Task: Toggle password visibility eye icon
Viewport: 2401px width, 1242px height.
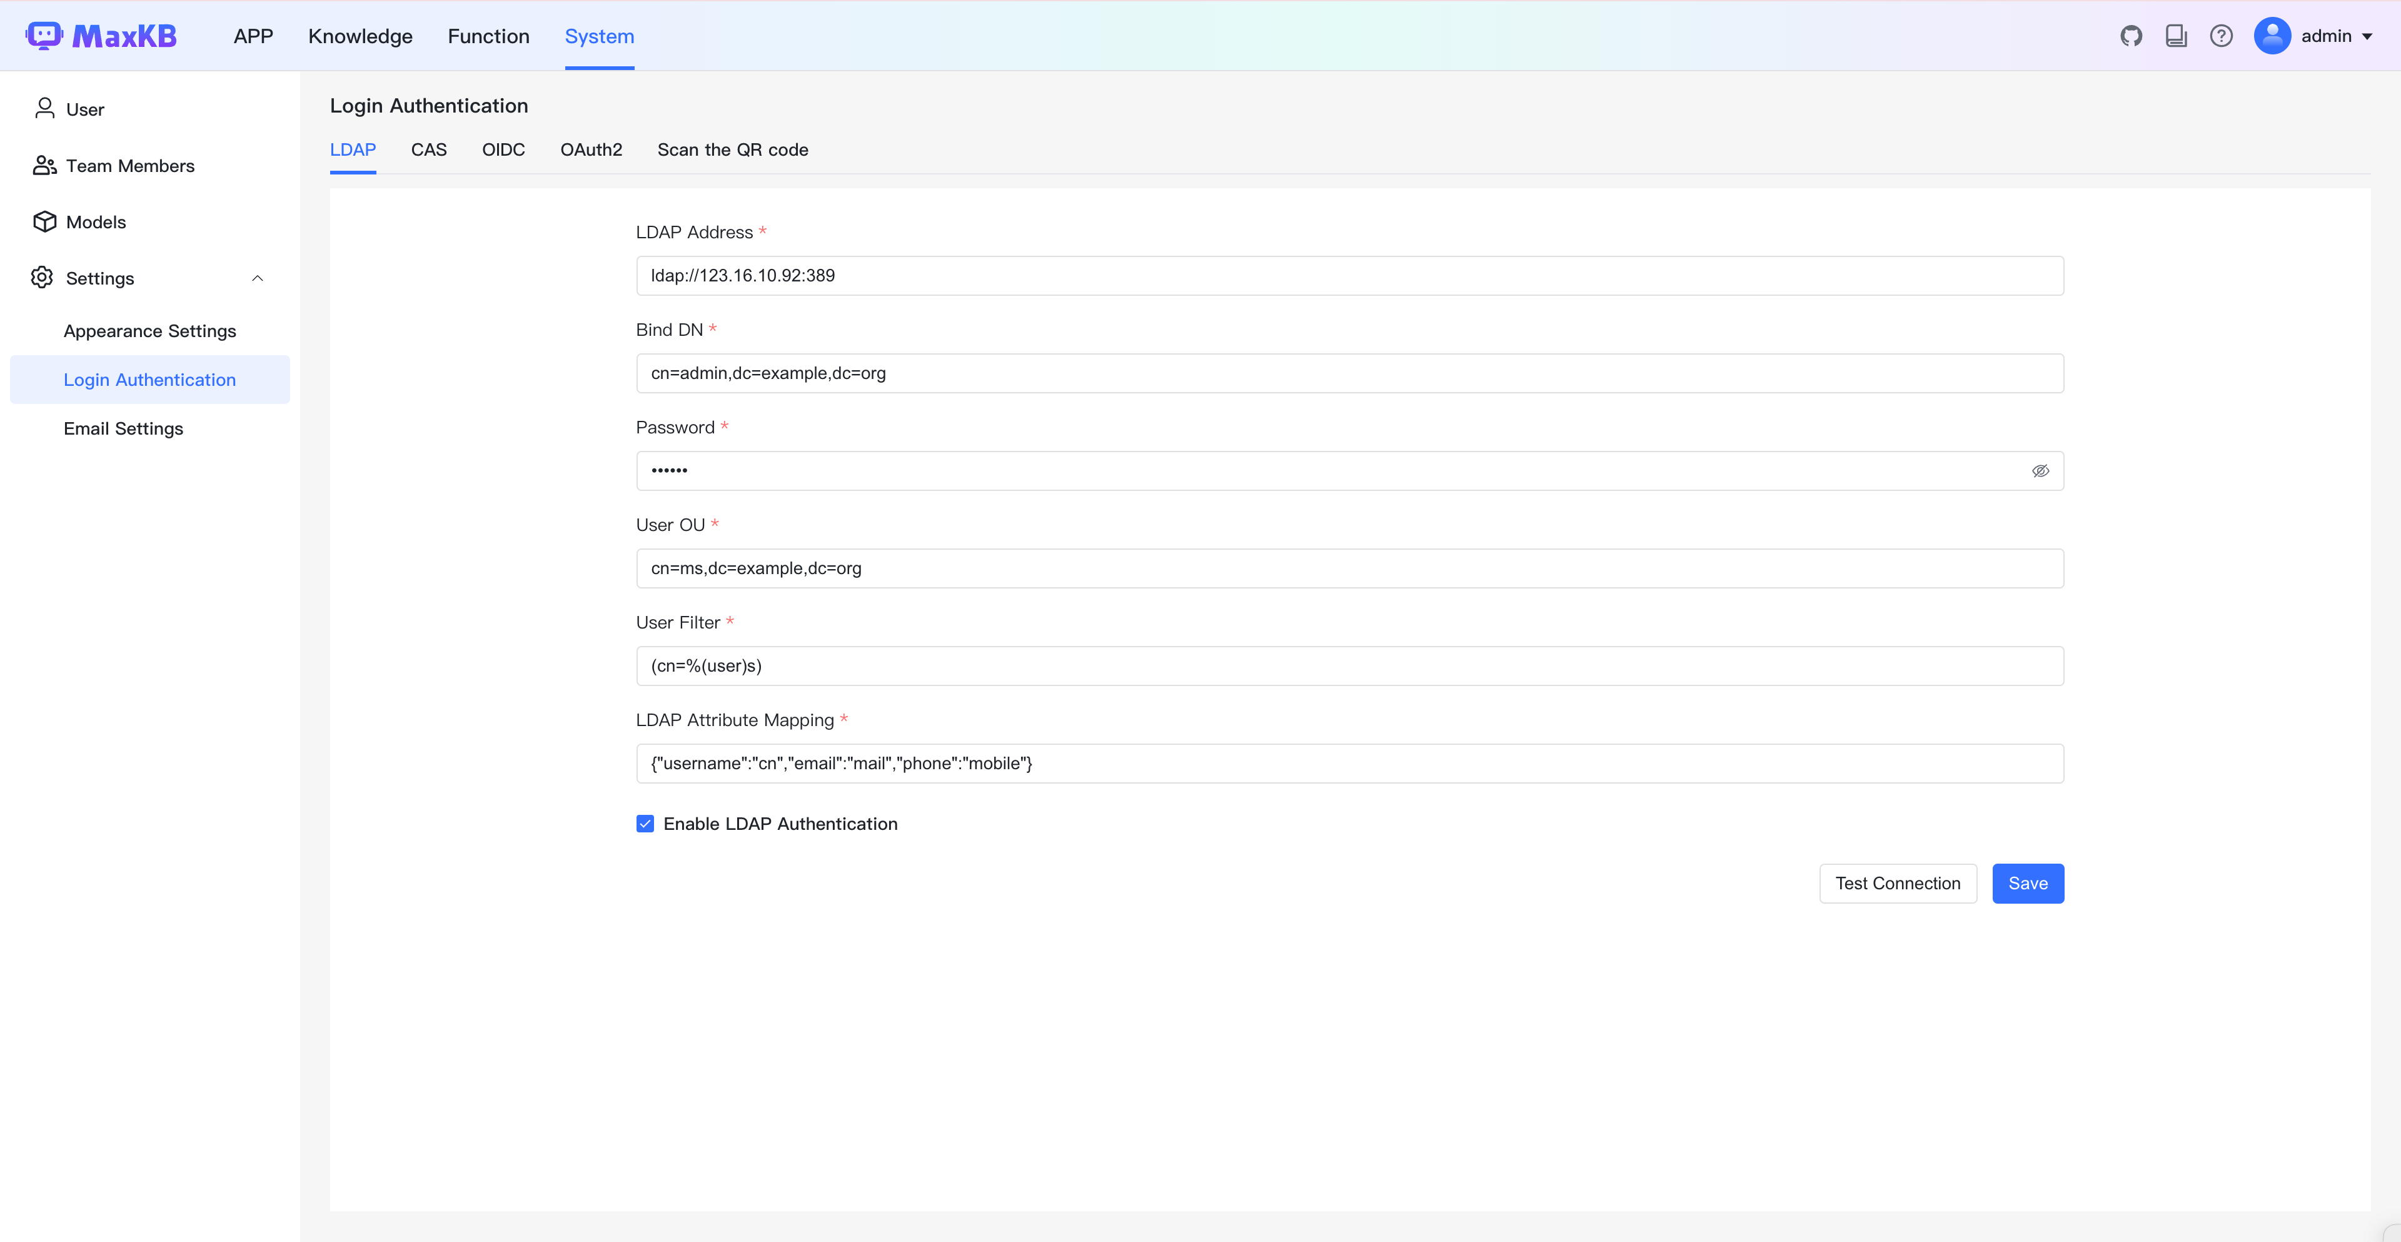Action: point(2040,471)
